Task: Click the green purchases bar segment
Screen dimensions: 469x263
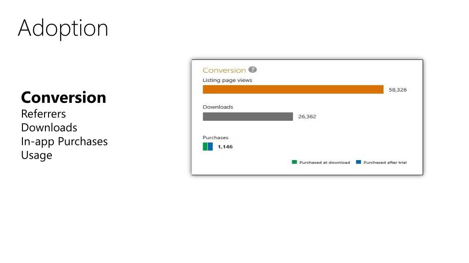Action: (x=205, y=146)
